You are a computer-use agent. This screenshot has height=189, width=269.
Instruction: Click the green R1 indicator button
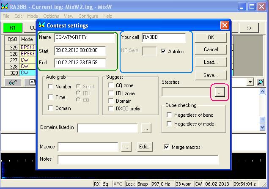pyautogui.click(x=13, y=28)
